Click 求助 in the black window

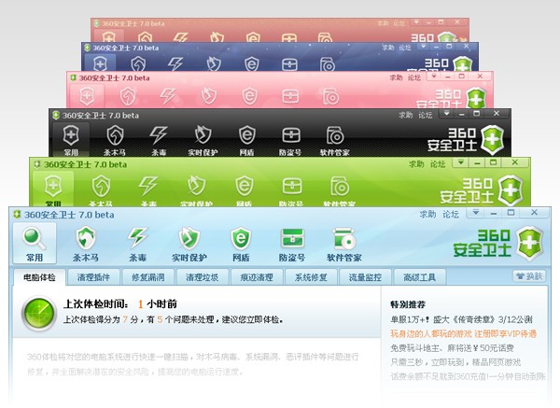coord(406,115)
